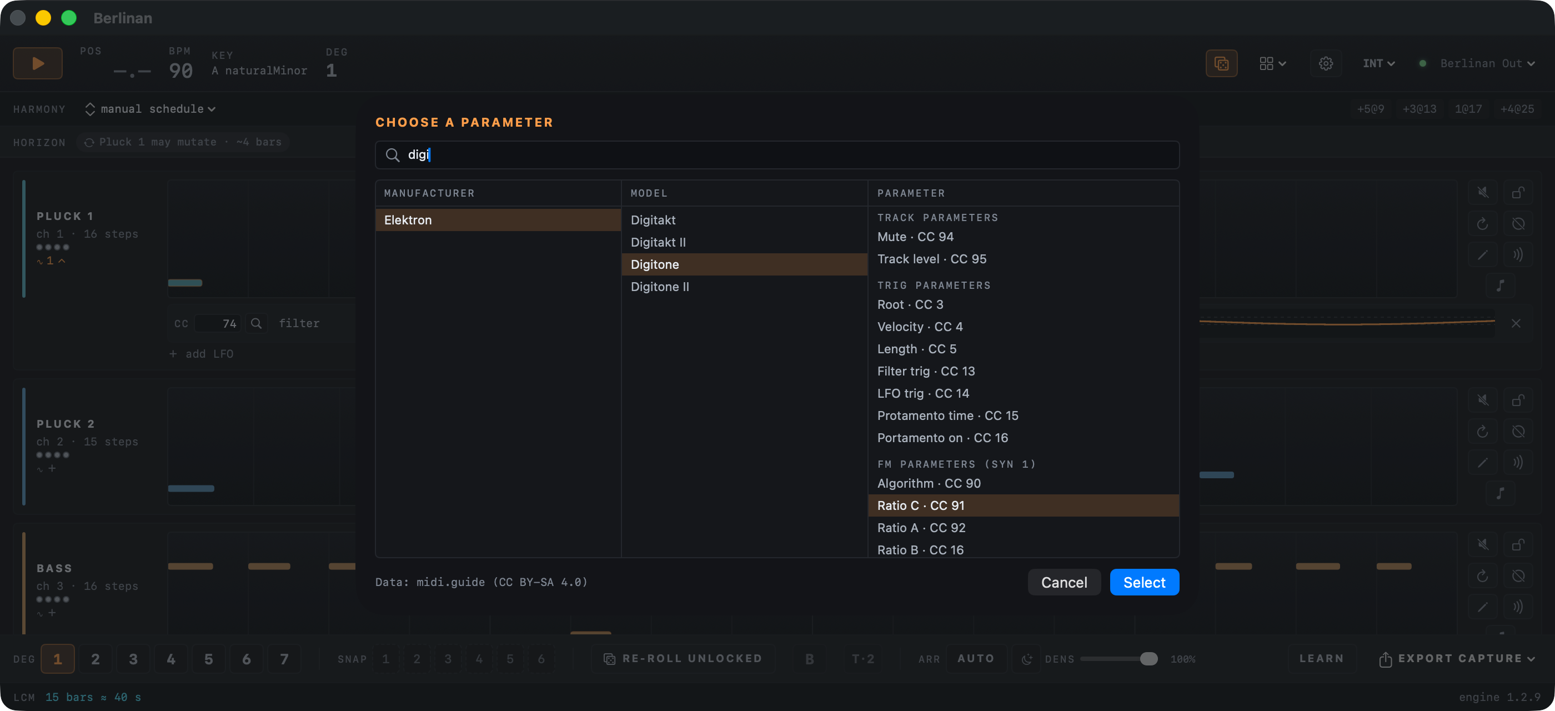Cancel the parameter chooser dialog
This screenshot has height=711, width=1555.
point(1064,582)
